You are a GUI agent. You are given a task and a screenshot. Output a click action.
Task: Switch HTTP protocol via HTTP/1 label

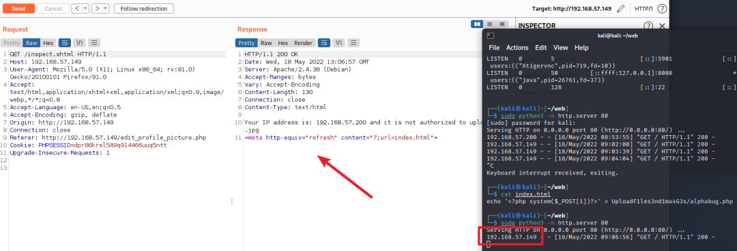(644, 8)
